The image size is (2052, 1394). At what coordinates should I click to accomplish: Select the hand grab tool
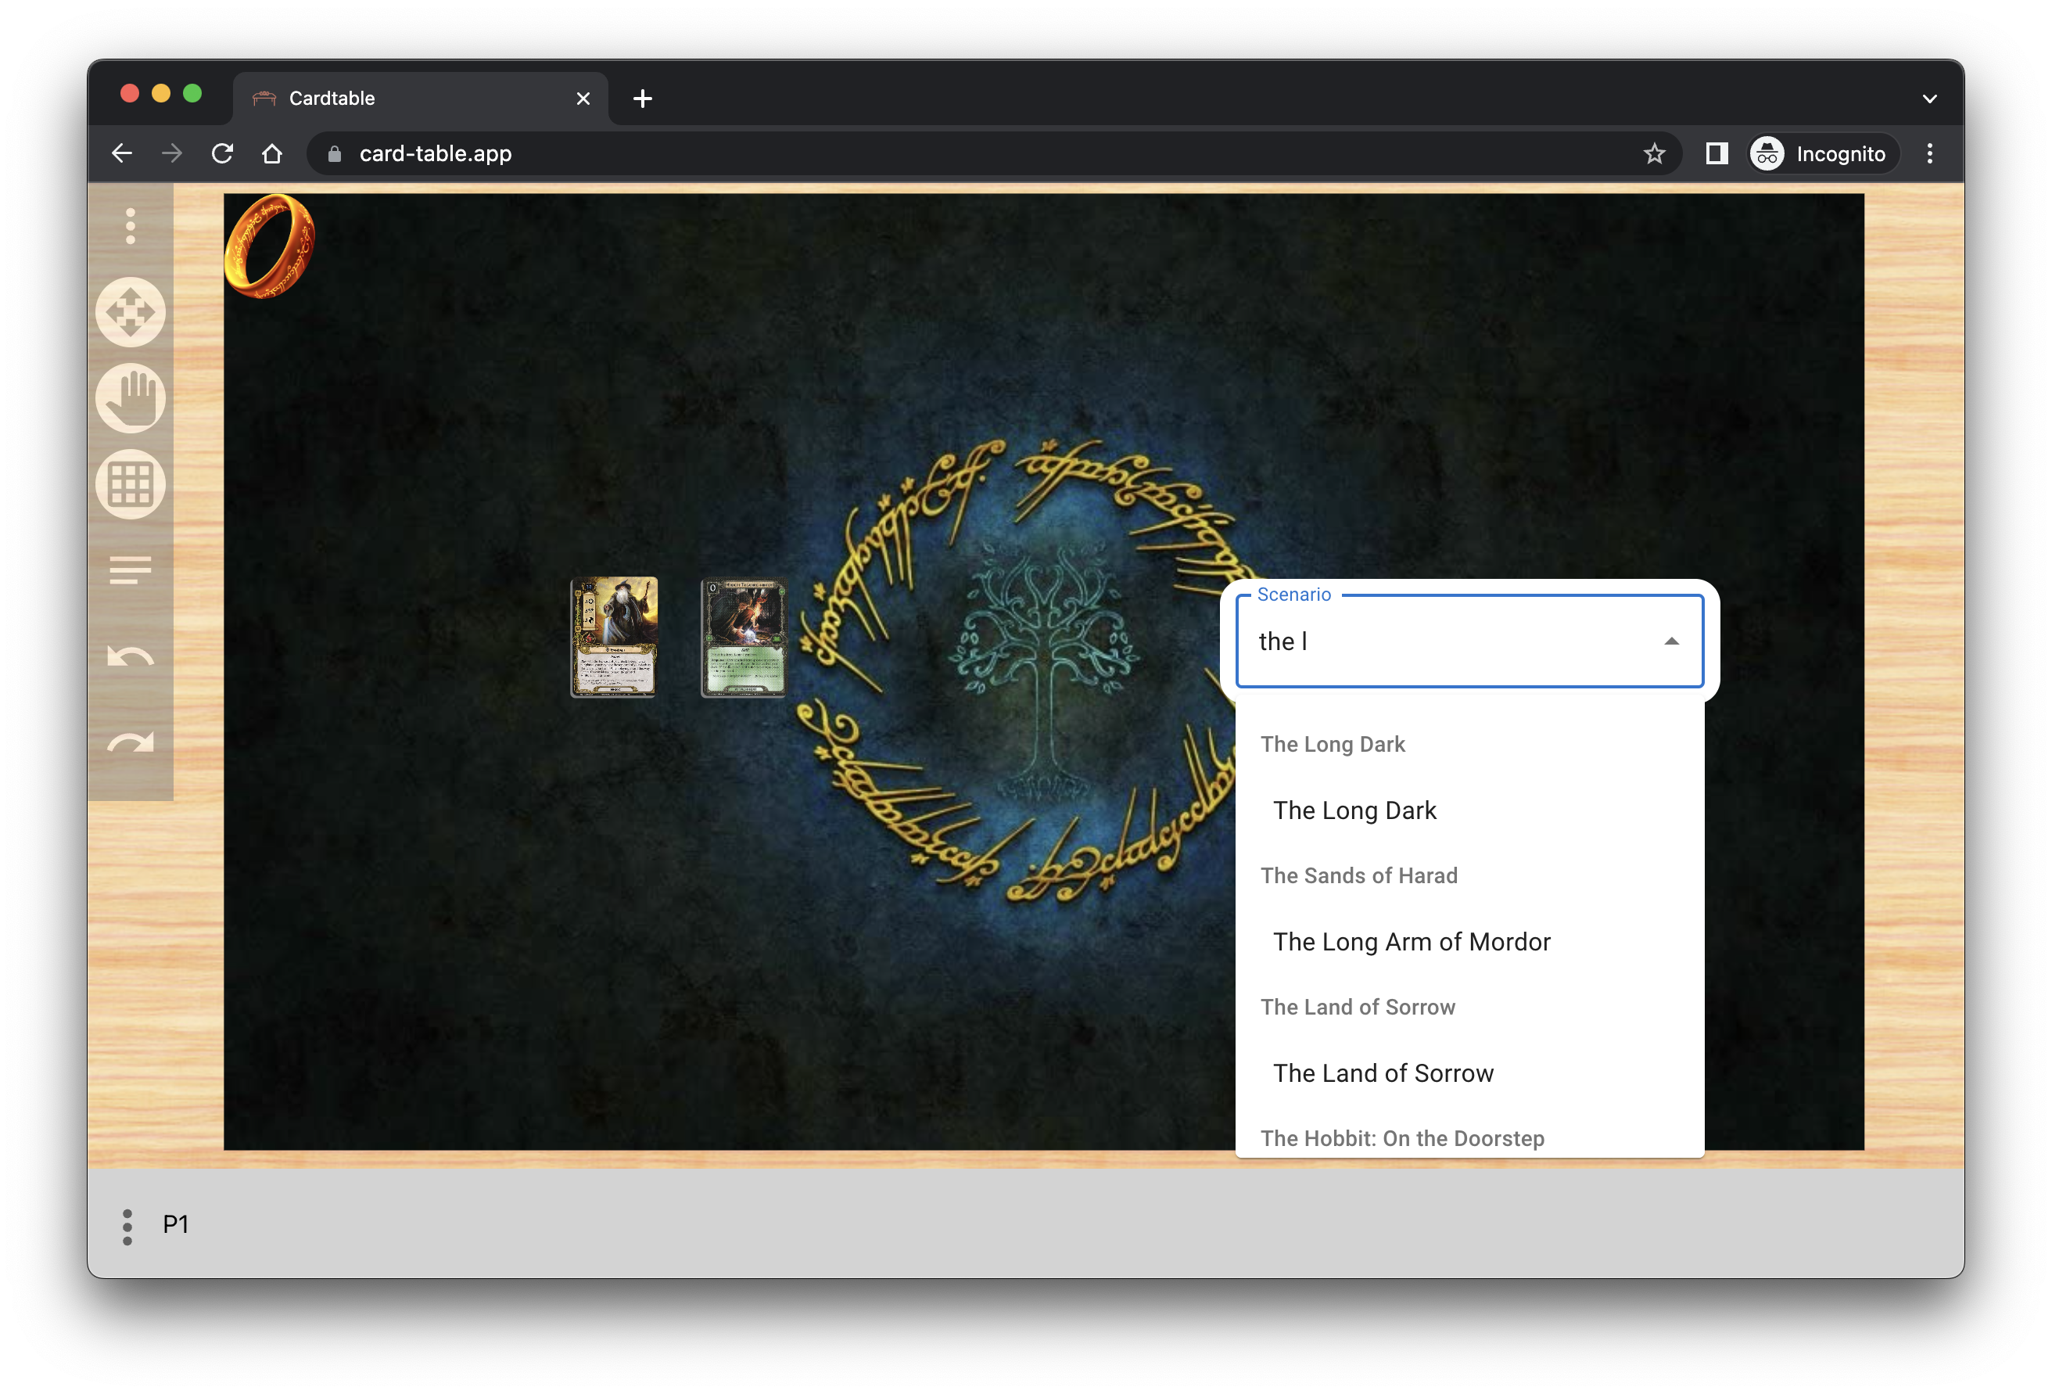pyautogui.click(x=131, y=397)
